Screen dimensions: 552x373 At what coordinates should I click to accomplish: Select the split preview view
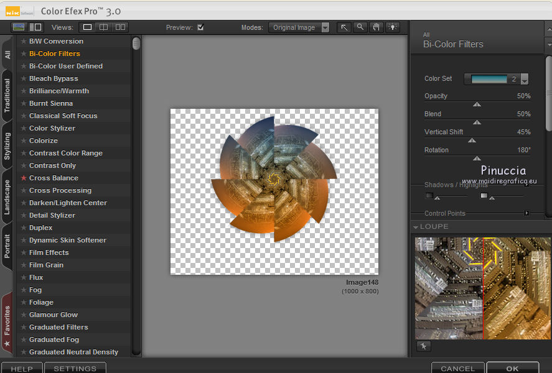pos(103,27)
